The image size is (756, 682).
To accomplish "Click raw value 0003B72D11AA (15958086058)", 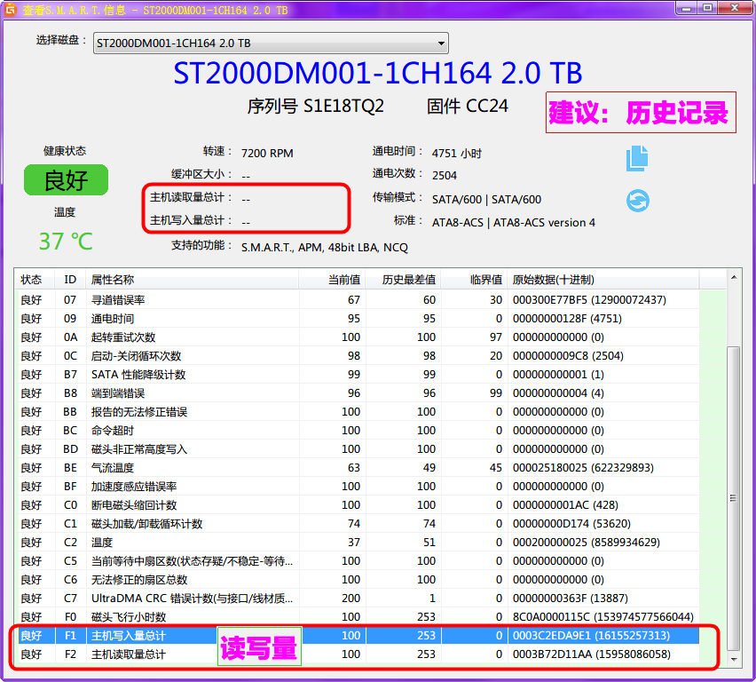I will pyautogui.click(x=592, y=654).
